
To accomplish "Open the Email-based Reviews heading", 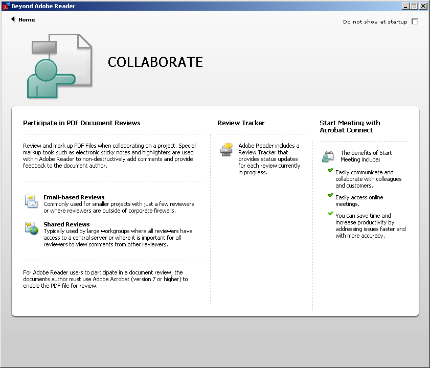I will (x=74, y=197).
